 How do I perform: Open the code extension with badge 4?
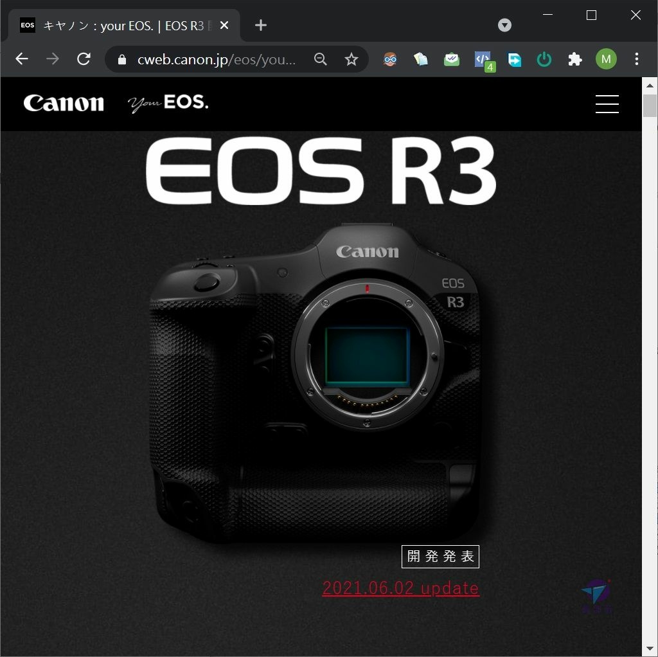pos(485,61)
